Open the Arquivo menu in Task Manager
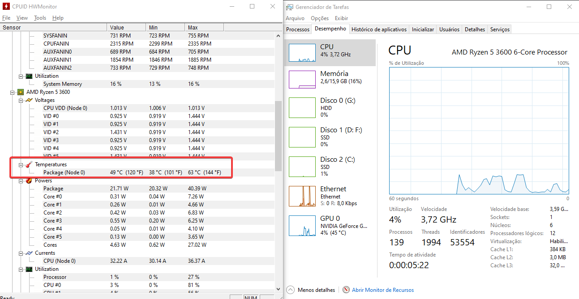The height and width of the screenshot is (299, 579). 295,18
